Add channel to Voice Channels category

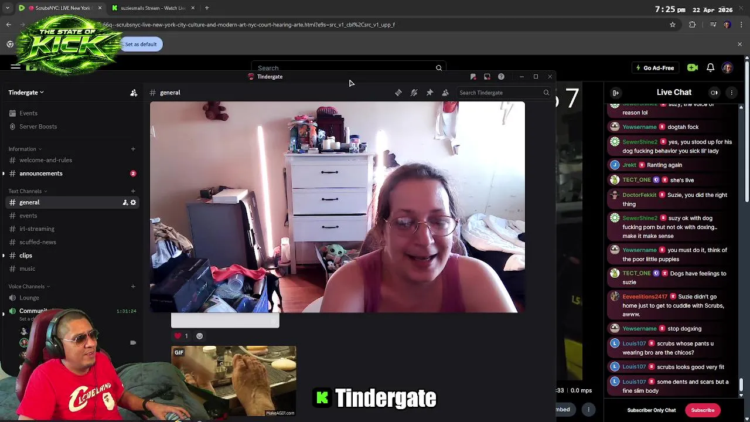(133, 287)
